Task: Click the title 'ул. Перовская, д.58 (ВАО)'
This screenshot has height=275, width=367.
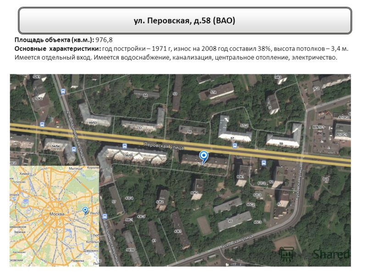Action: 184,21
